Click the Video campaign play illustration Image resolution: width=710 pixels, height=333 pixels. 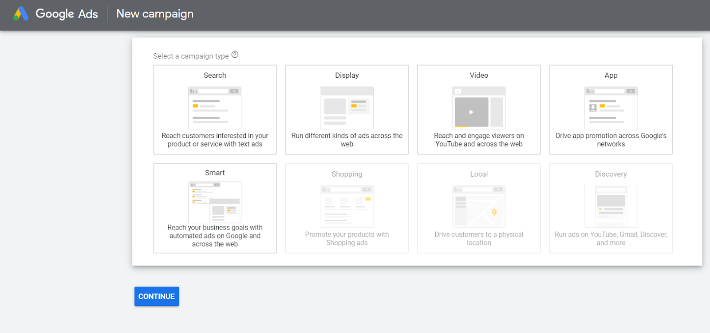click(479, 108)
